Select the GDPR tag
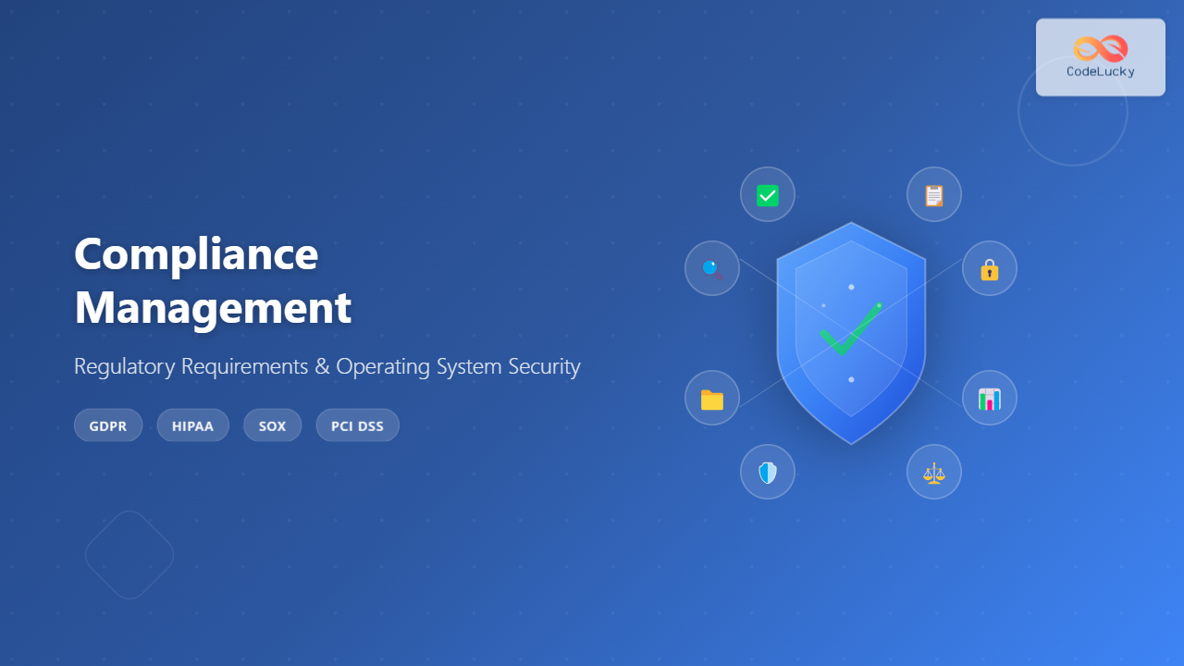This screenshot has width=1184, height=666. tap(108, 426)
